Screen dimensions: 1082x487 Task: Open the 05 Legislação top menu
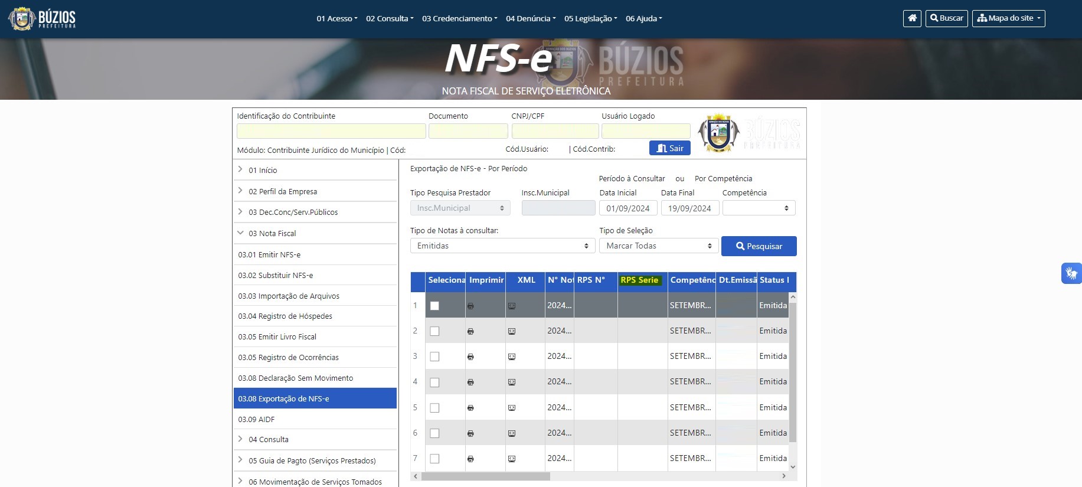[591, 18]
